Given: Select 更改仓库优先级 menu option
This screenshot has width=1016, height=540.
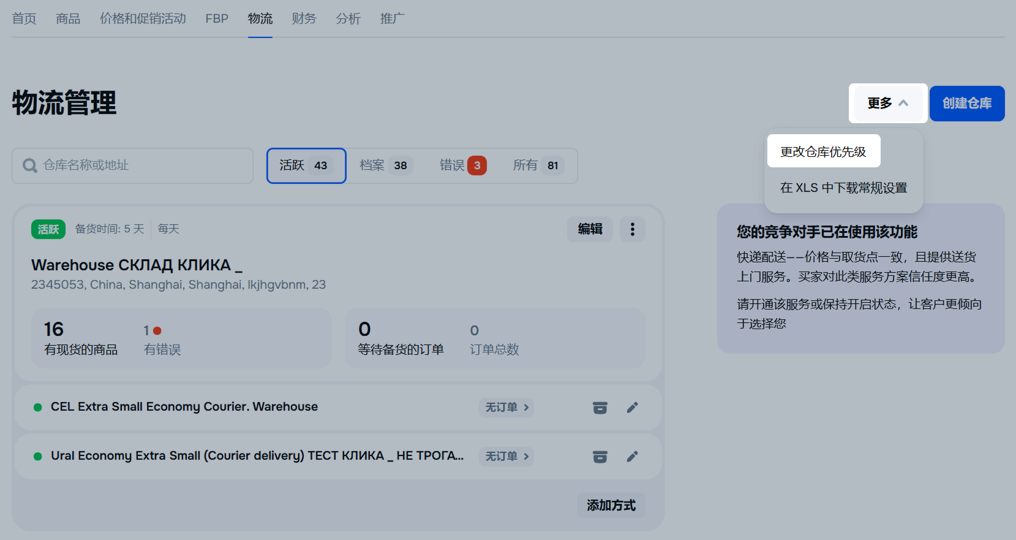Looking at the screenshot, I should pos(823,151).
